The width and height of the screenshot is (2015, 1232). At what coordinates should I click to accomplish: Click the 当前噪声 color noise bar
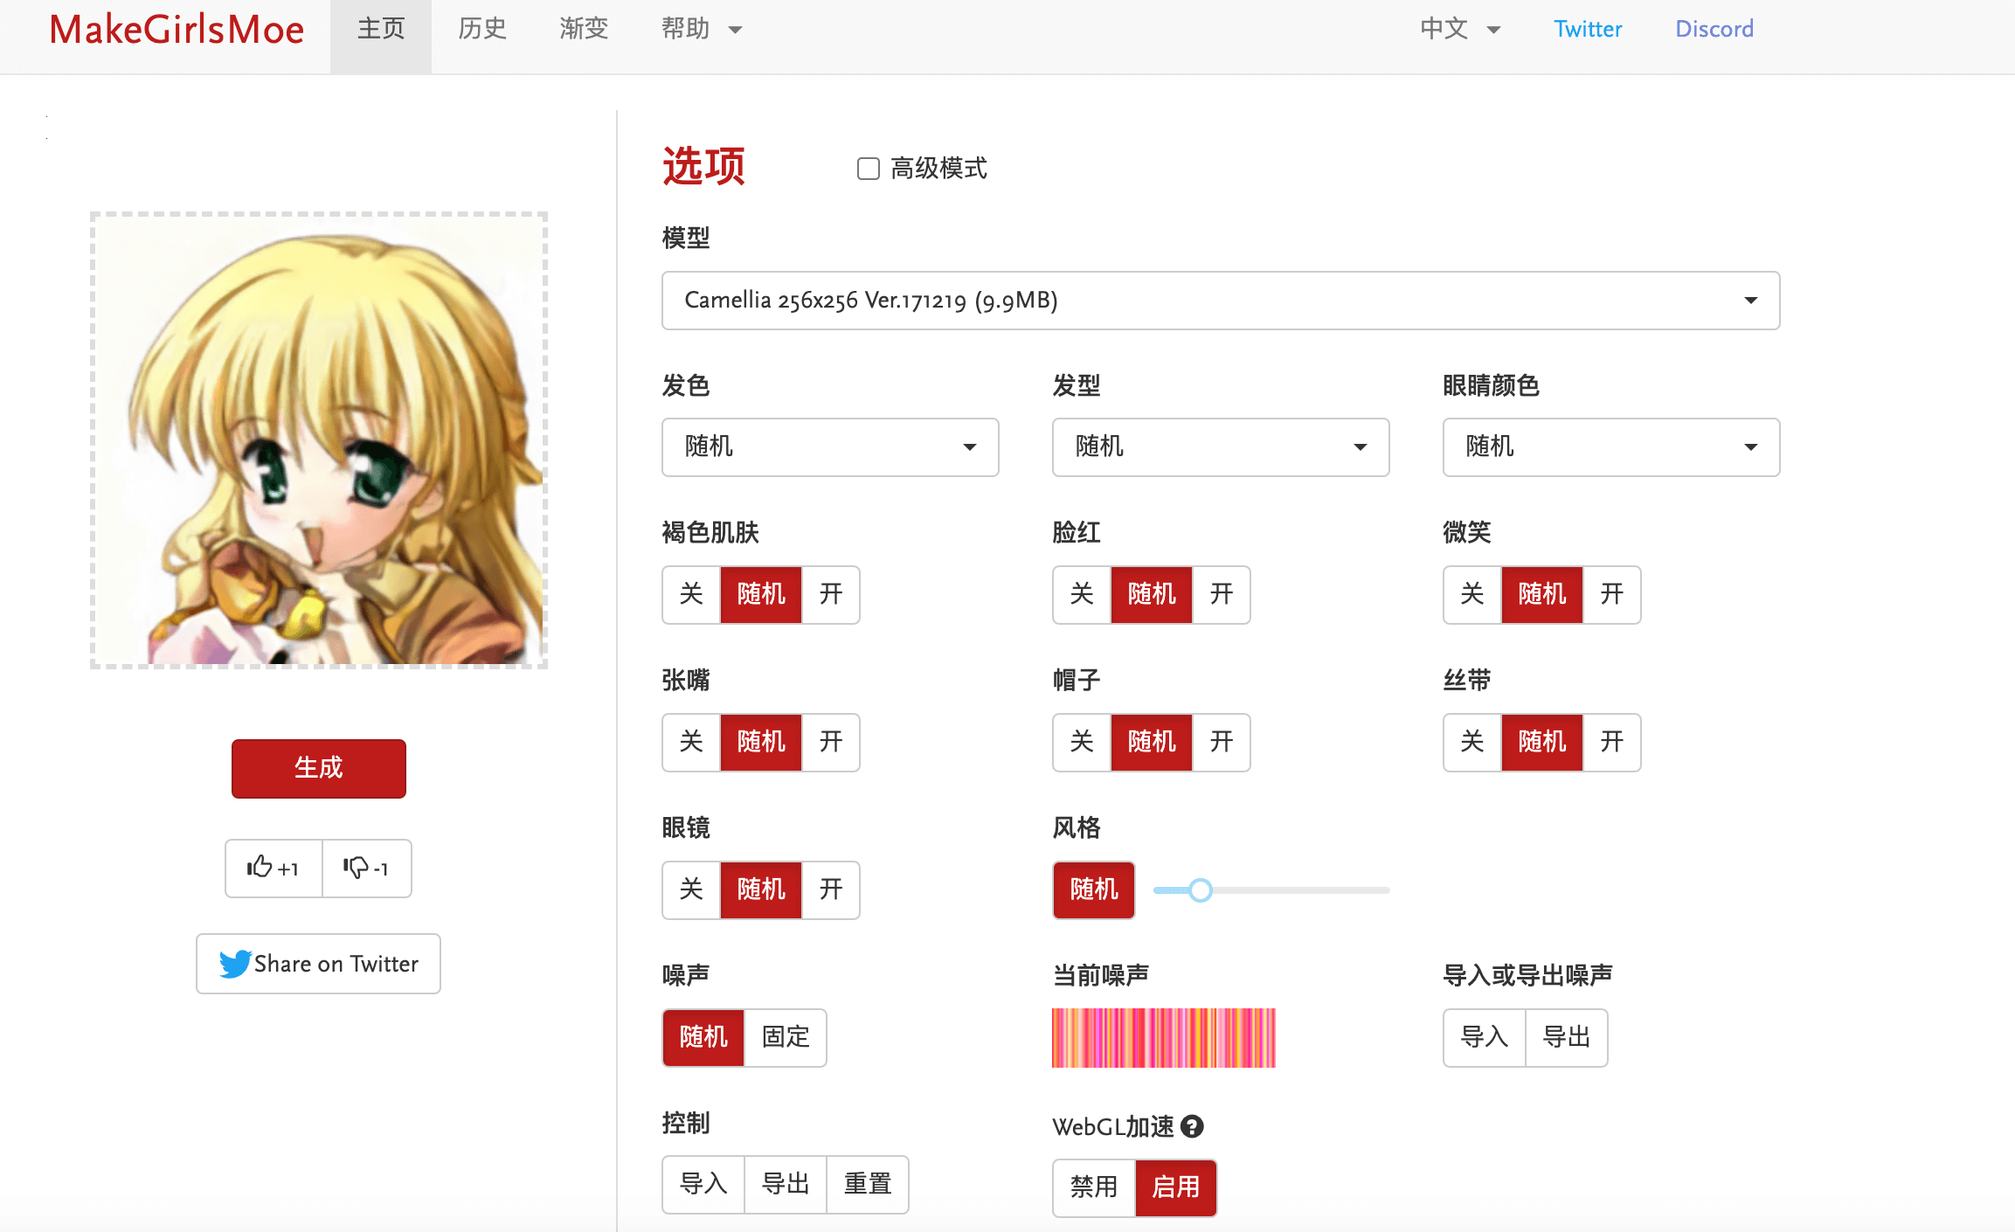pyautogui.click(x=1164, y=1038)
